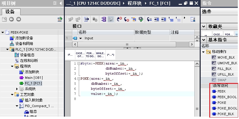Collapse the 移动操作 instruction folder
The image size is (239, 119).
pos(204,52)
